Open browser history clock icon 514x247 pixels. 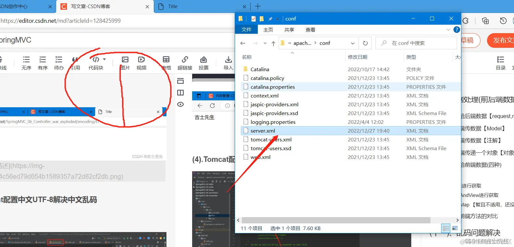503,20
